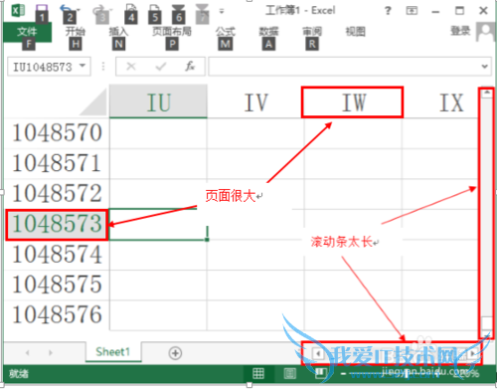Show the previous sheet tab

[28, 353]
